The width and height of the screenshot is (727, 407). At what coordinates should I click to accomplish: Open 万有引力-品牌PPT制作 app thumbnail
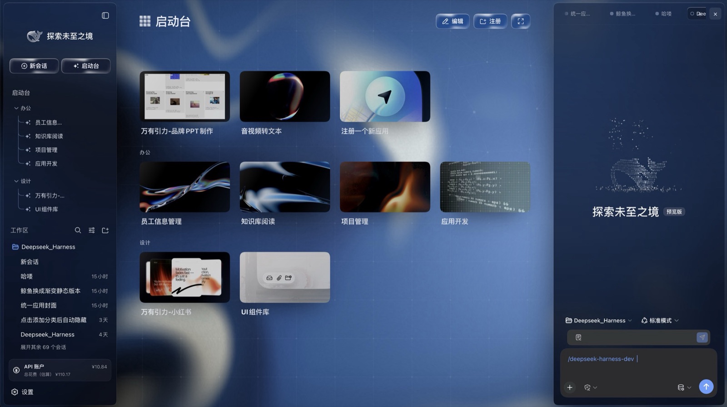184,96
